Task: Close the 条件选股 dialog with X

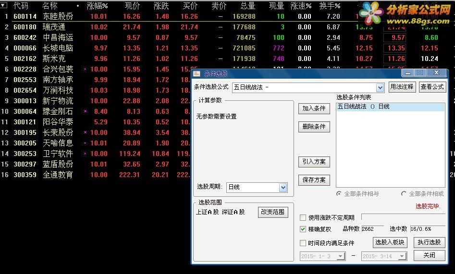Action: click(x=436, y=73)
